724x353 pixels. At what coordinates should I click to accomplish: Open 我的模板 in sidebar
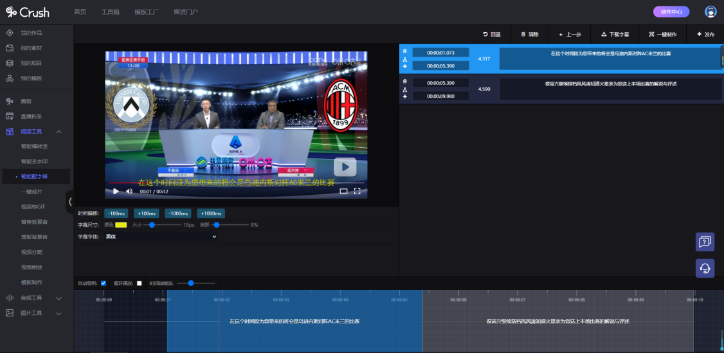[x=32, y=78]
